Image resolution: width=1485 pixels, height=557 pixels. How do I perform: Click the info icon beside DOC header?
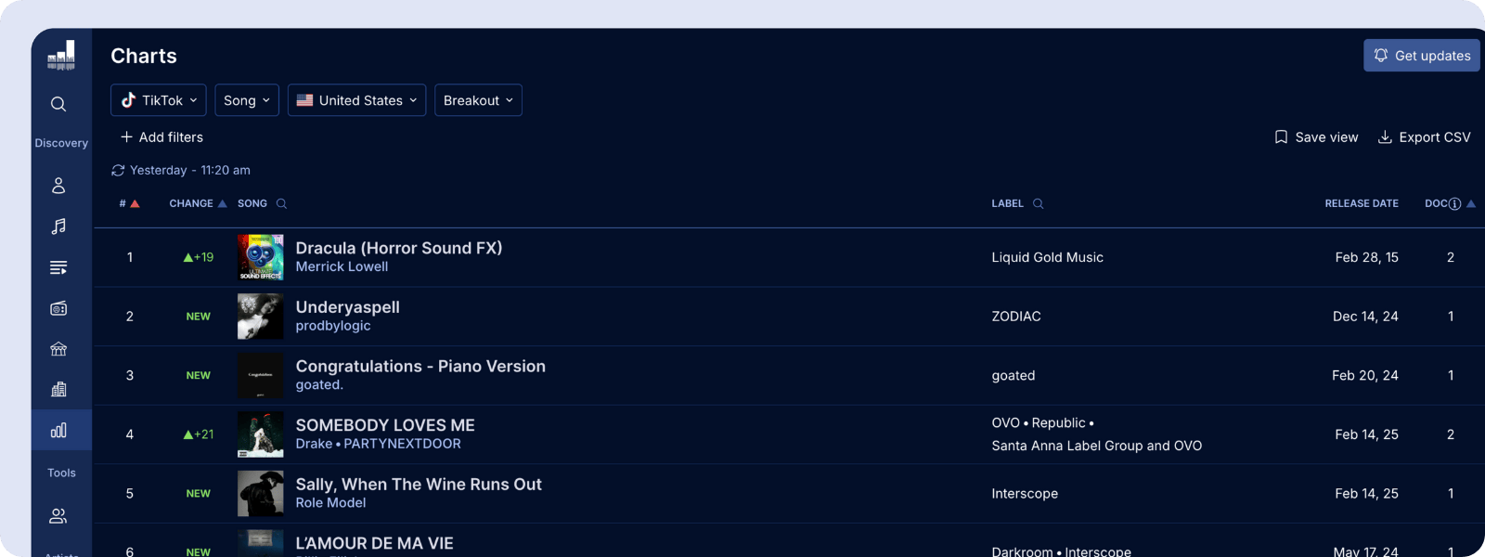pyautogui.click(x=1454, y=203)
